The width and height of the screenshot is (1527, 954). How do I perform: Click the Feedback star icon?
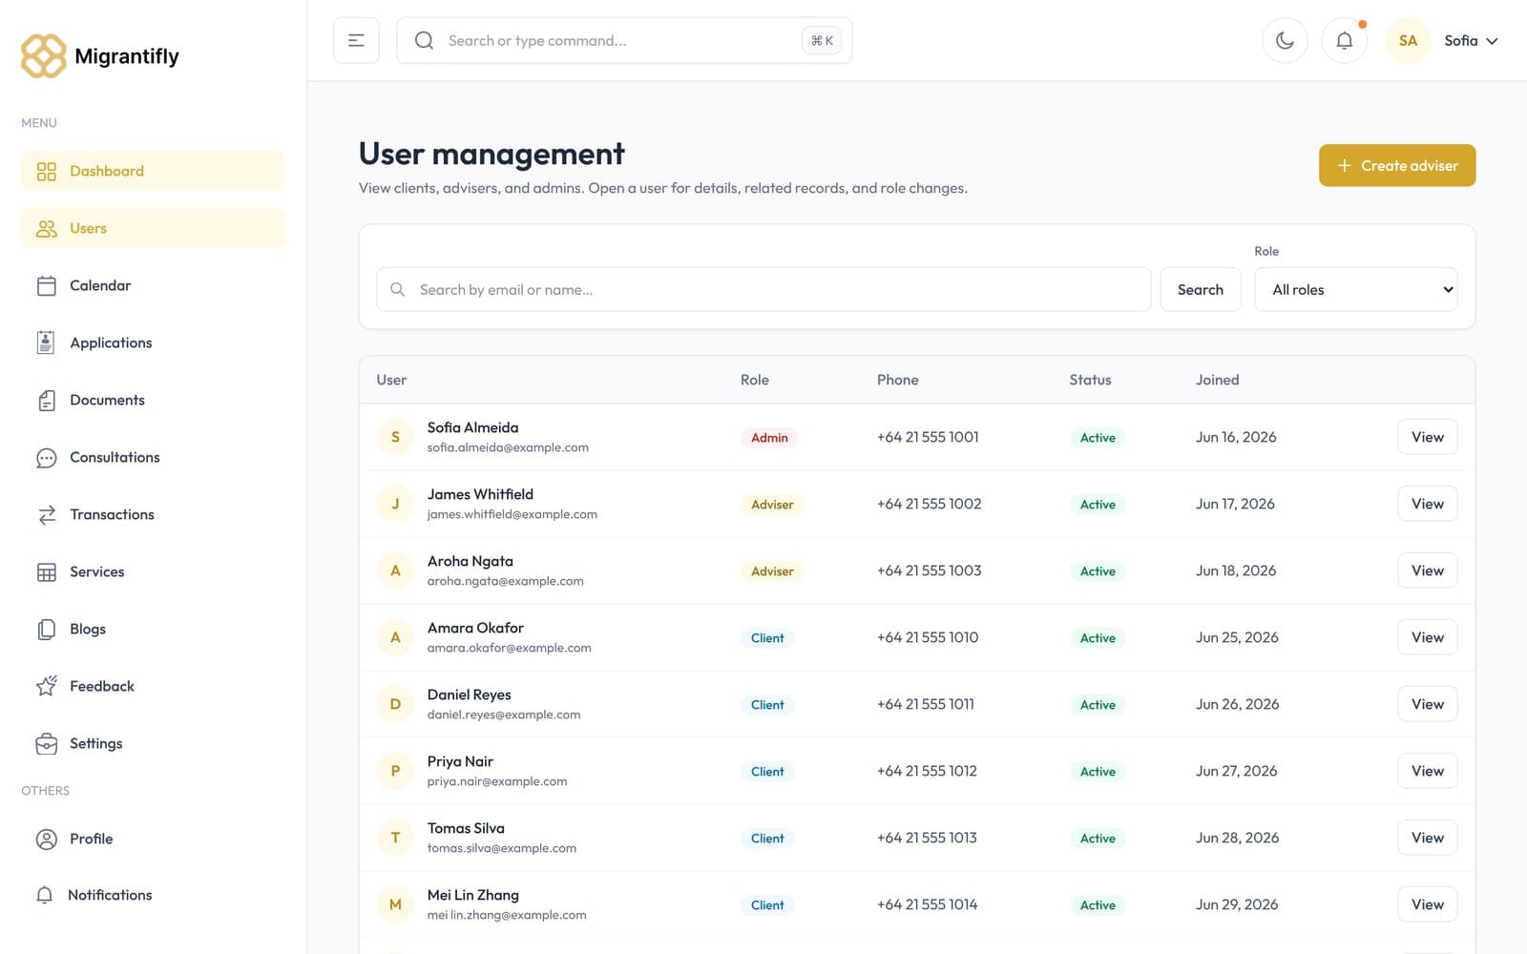[46, 686]
